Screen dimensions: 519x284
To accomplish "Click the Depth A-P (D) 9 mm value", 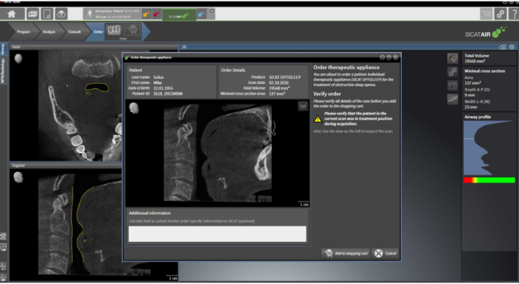I will (470, 95).
